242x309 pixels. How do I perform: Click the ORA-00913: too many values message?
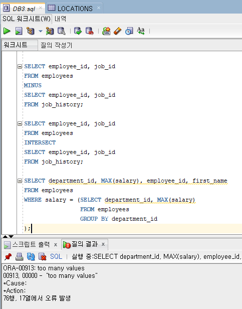pyautogui.click(x=44, y=268)
